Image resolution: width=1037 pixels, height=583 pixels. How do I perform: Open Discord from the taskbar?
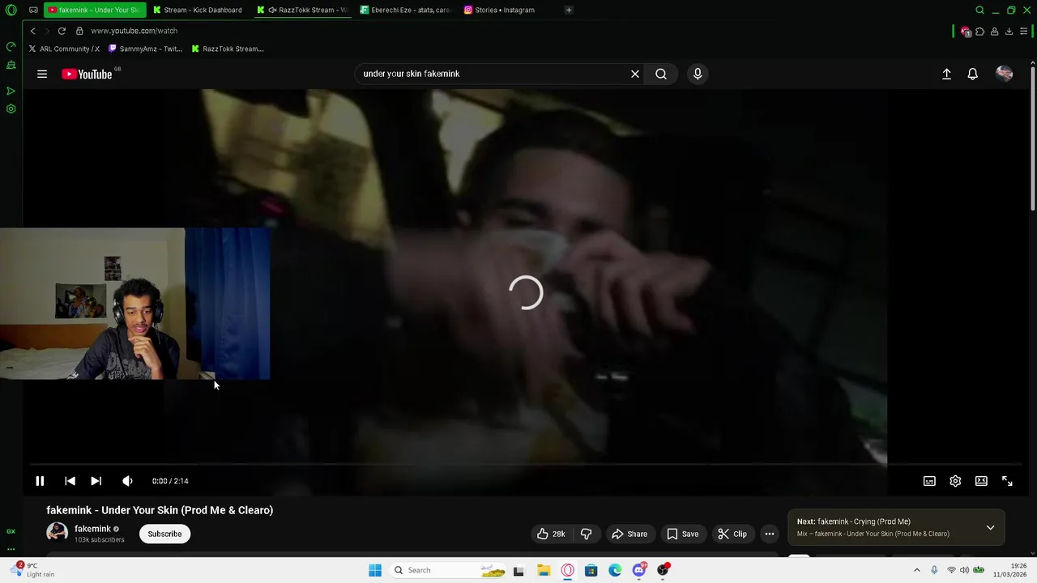tap(639, 570)
